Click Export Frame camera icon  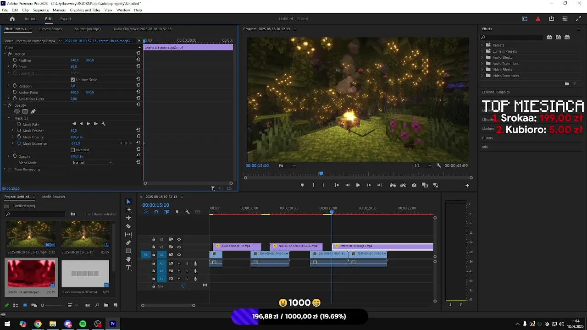414,185
